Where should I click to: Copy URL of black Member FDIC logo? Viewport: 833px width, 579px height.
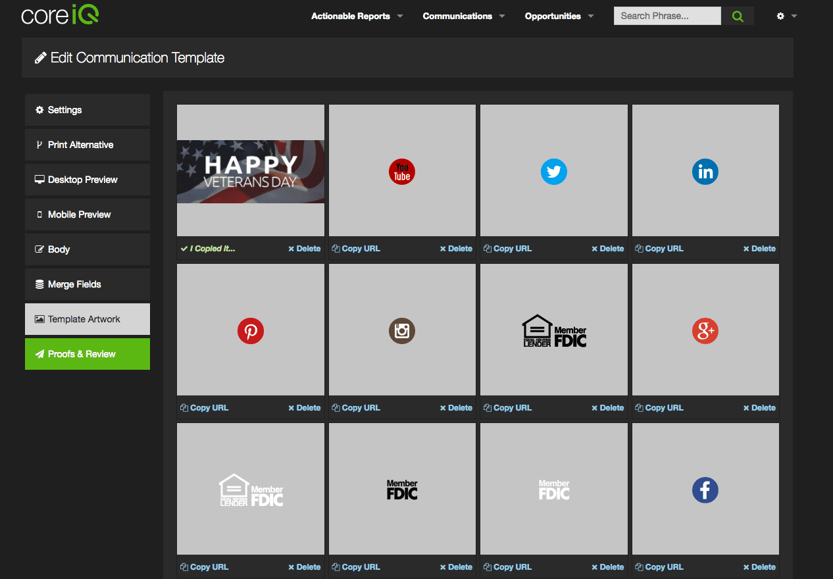coord(356,567)
